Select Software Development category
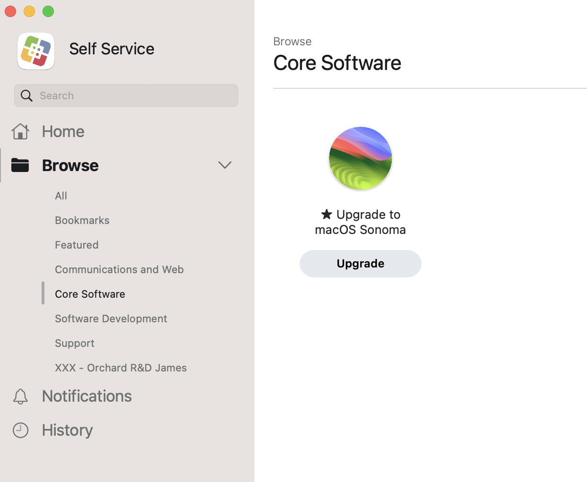The width and height of the screenshot is (587, 482). (111, 318)
